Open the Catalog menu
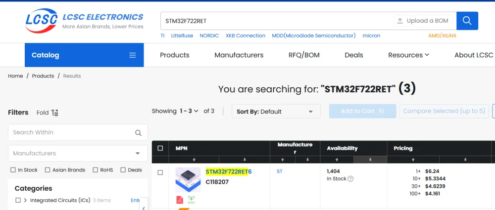Screen dimensions: 495x210 click(x=84, y=55)
